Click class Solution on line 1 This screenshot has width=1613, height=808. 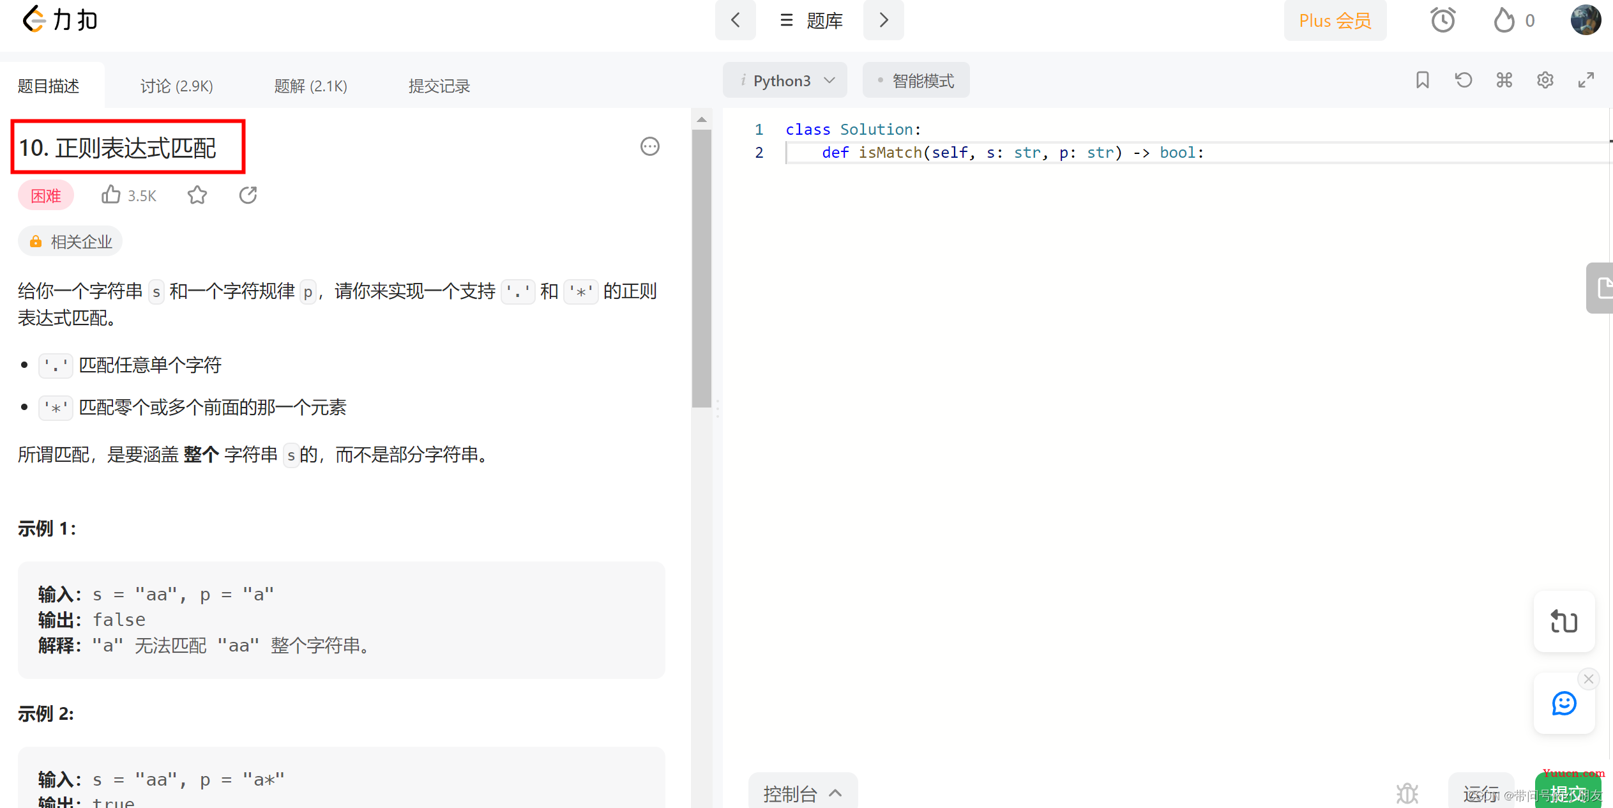point(852,129)
